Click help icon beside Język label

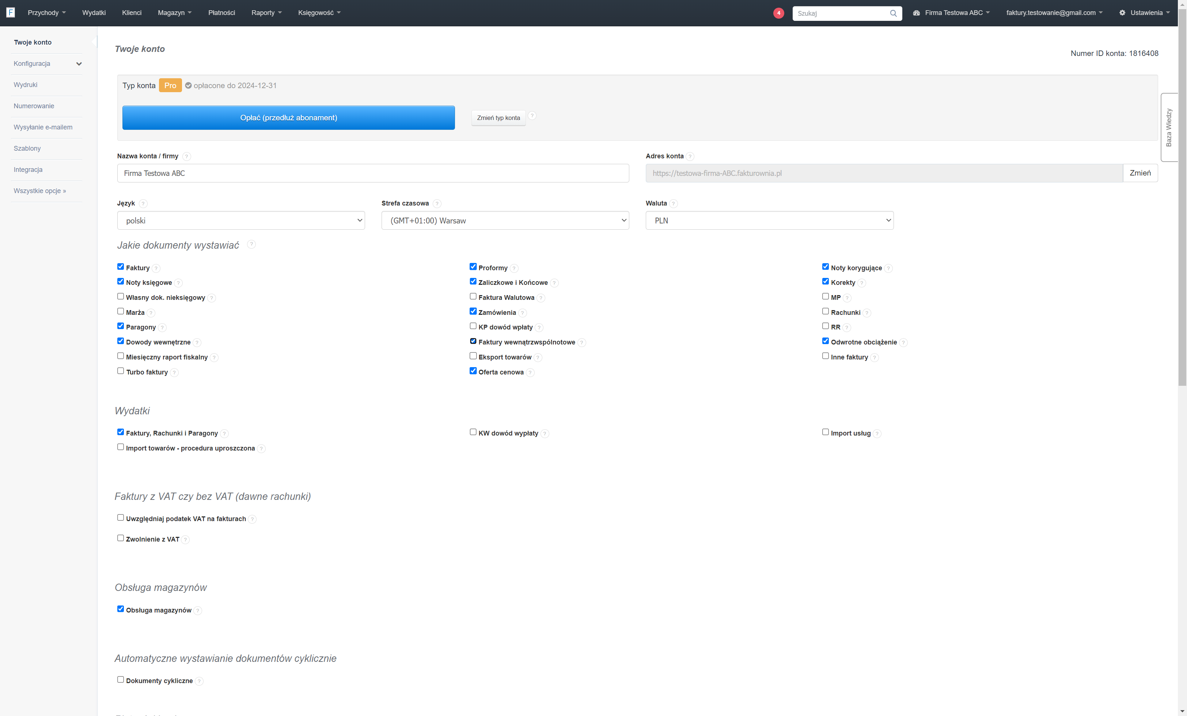coord(143,203)
